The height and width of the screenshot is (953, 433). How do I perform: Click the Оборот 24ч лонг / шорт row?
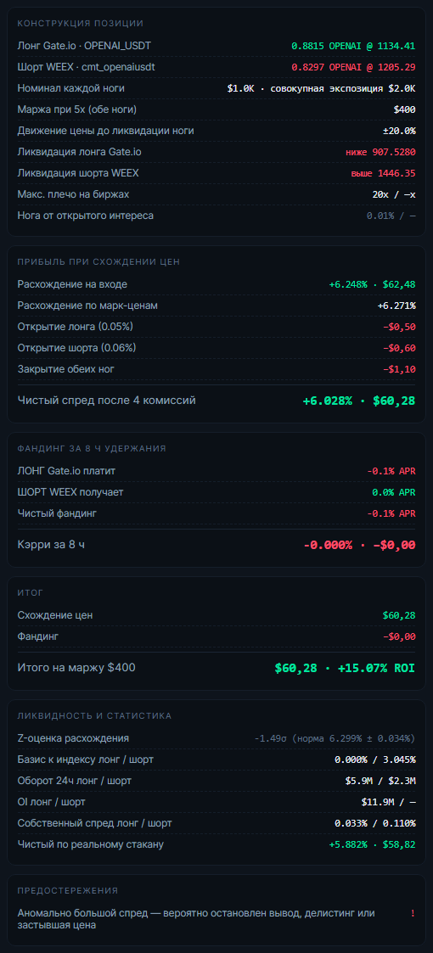pyautogui.click(x=216, y=781)
